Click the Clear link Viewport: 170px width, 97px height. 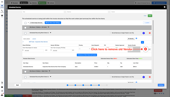point(145,16)
